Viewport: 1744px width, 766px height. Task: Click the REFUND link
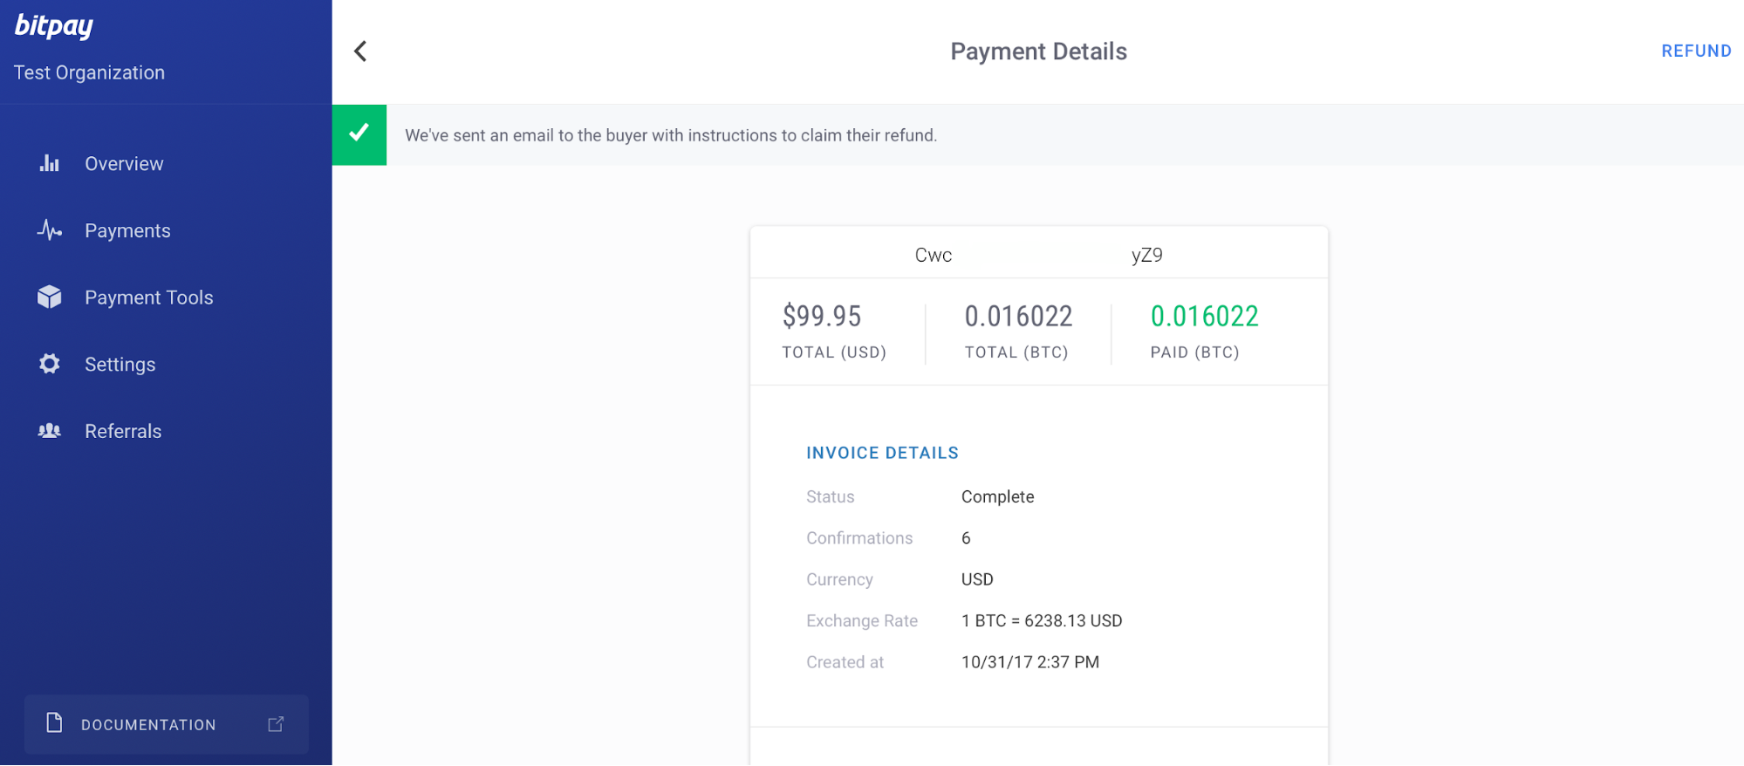(x=1696, y=51)
